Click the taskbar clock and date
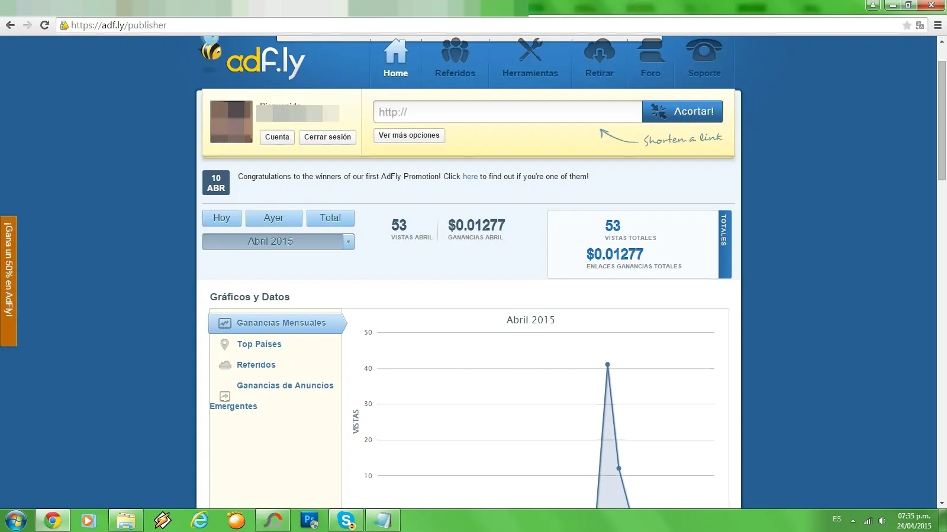947x532 pixels. tap(914, 521)
